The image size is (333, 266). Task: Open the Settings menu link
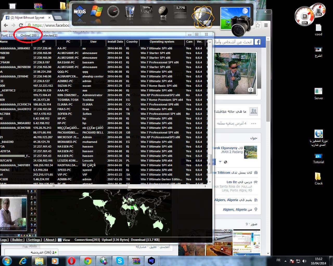pyautogui.click(x=34, y=240)
